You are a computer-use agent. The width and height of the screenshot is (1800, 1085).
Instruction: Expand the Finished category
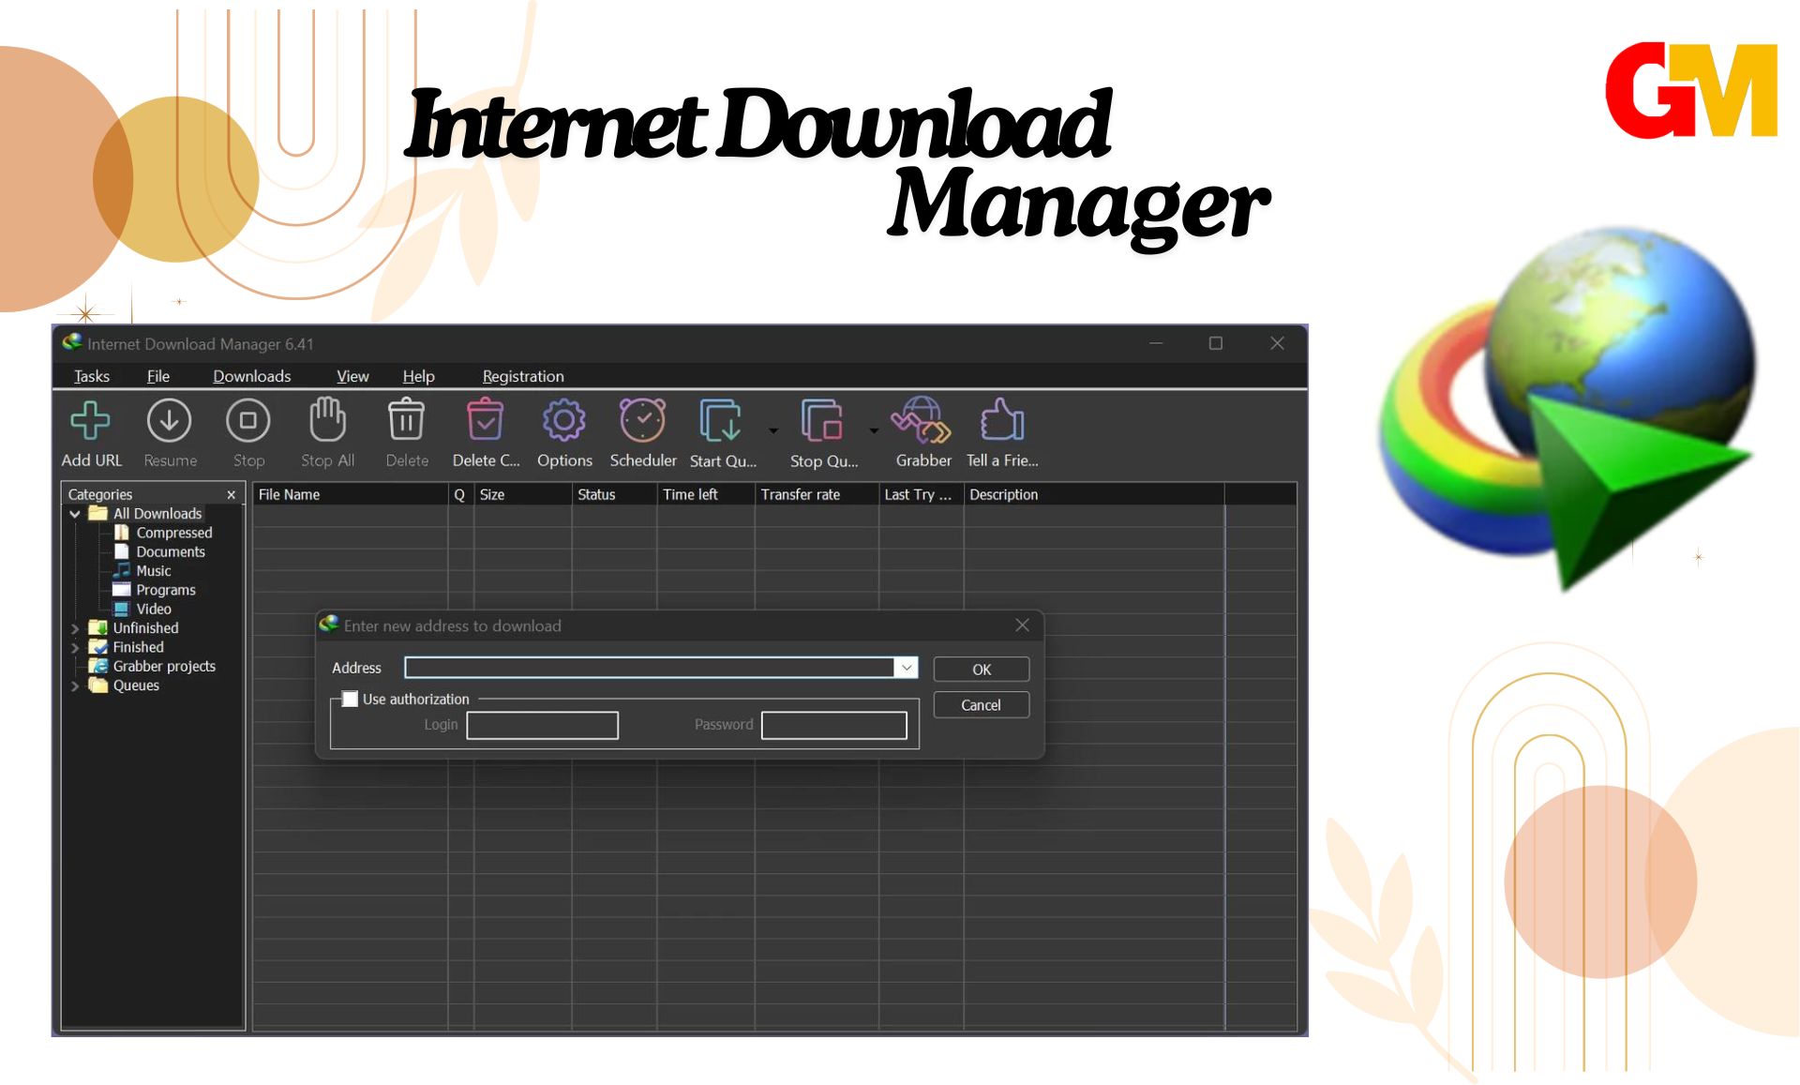click(x=75, y=647)
